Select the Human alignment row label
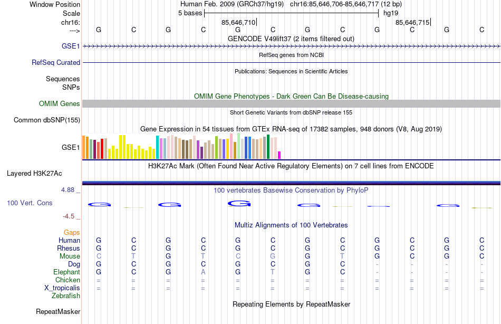 coord(69,240)
